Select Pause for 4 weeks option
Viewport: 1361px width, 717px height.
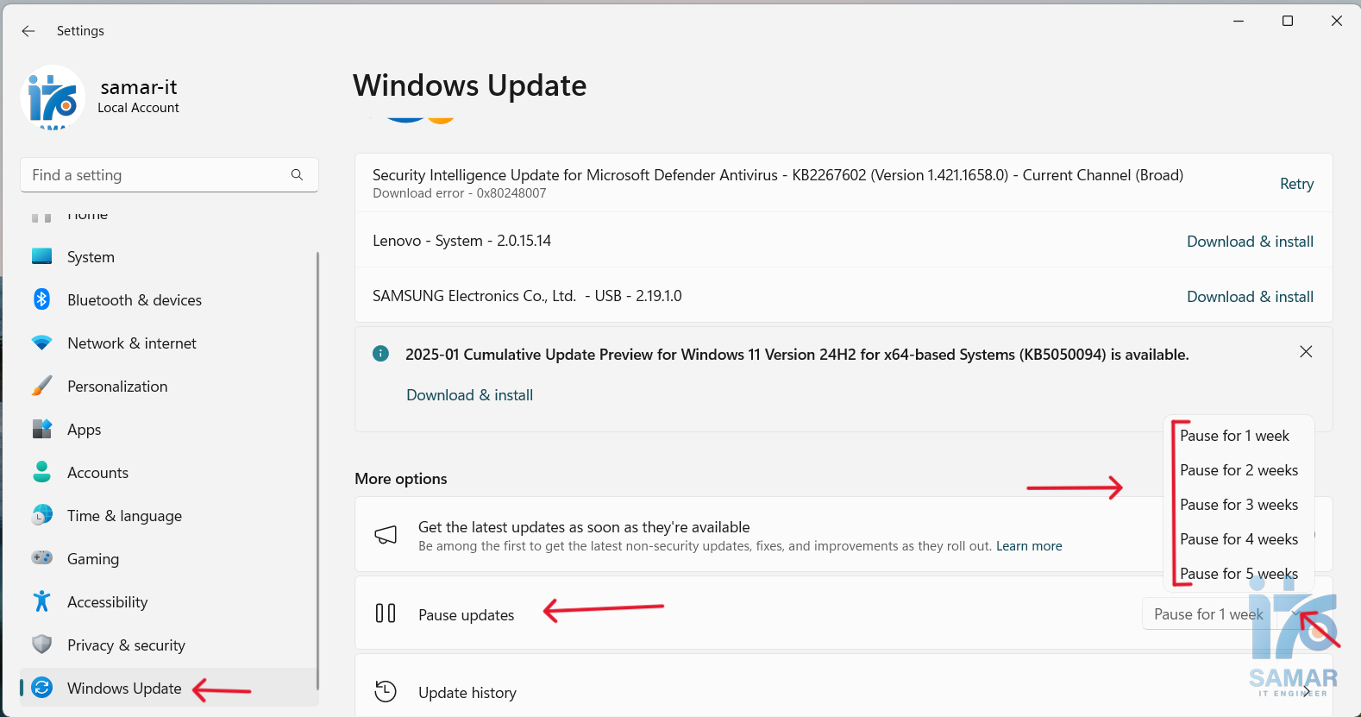[x=1239, y=539]
